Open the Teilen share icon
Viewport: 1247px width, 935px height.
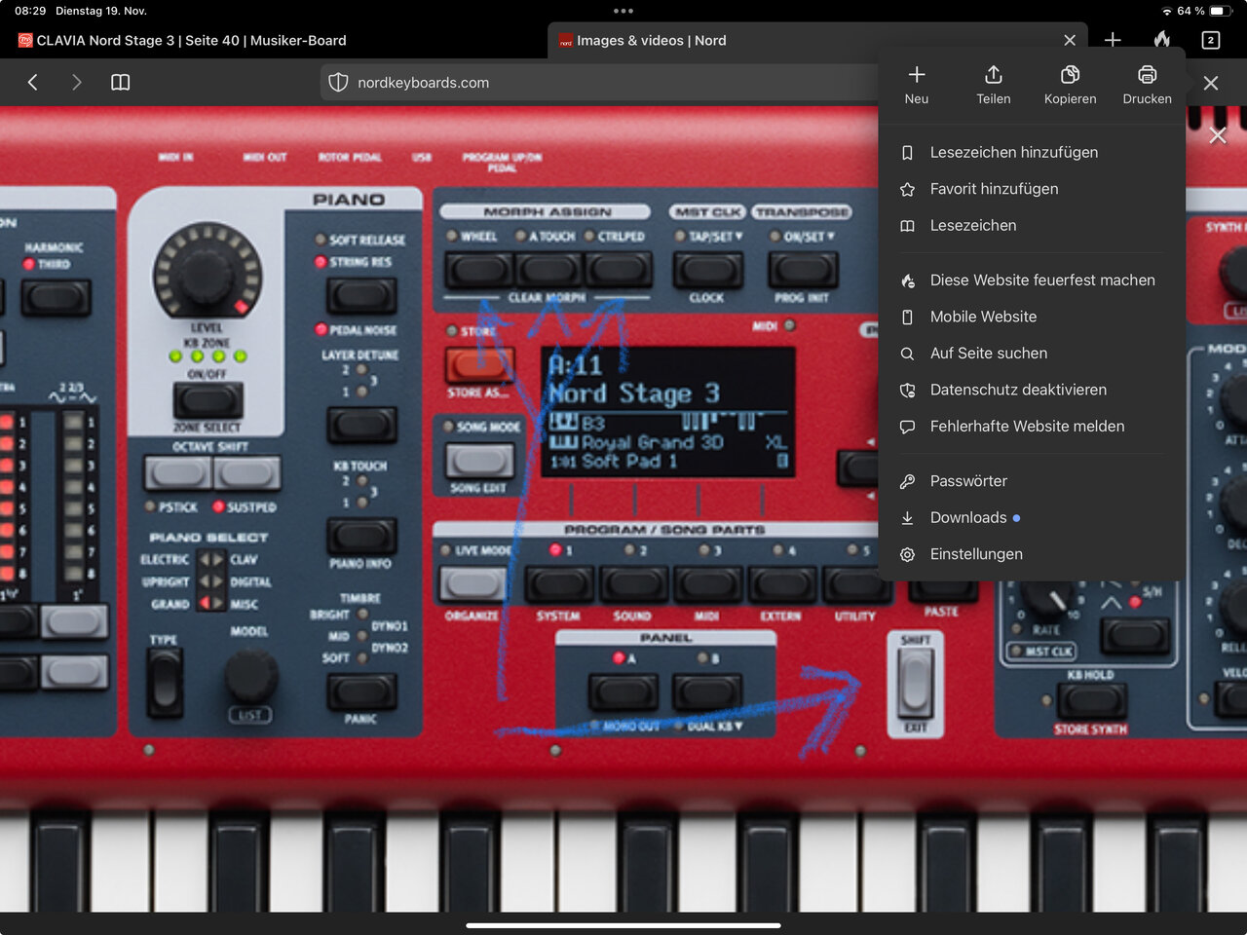(993, 76)
